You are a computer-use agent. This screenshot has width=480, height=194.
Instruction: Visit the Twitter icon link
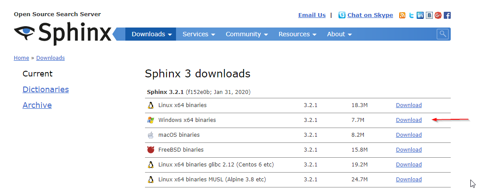411,15
